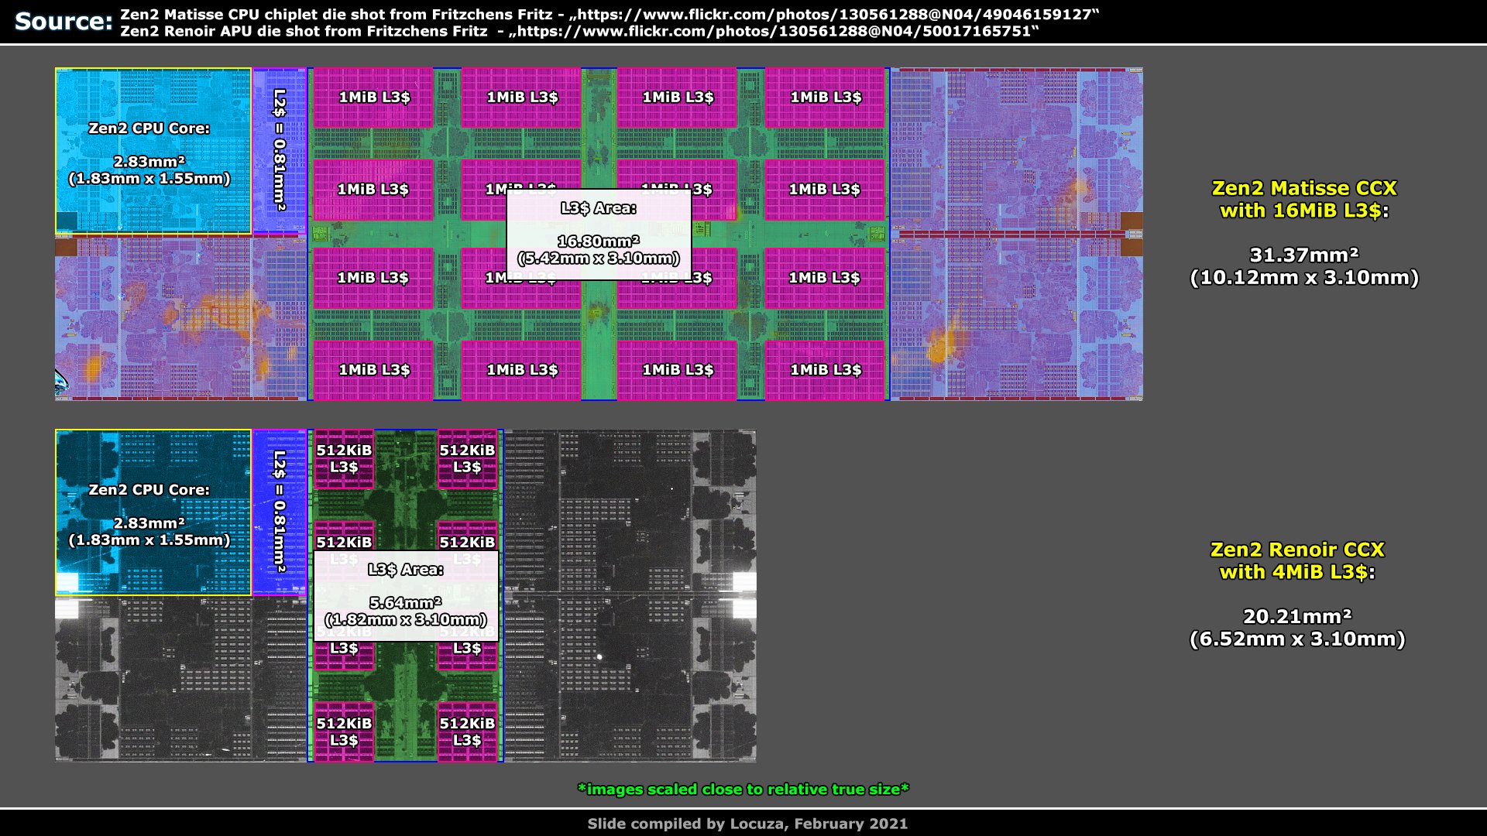Image resolution: width=1487 pixels, height=836 pixels.
Task: Click the grayscale cores right of Renoir L3
Action: pyautogui.click(x=630, y=596)
